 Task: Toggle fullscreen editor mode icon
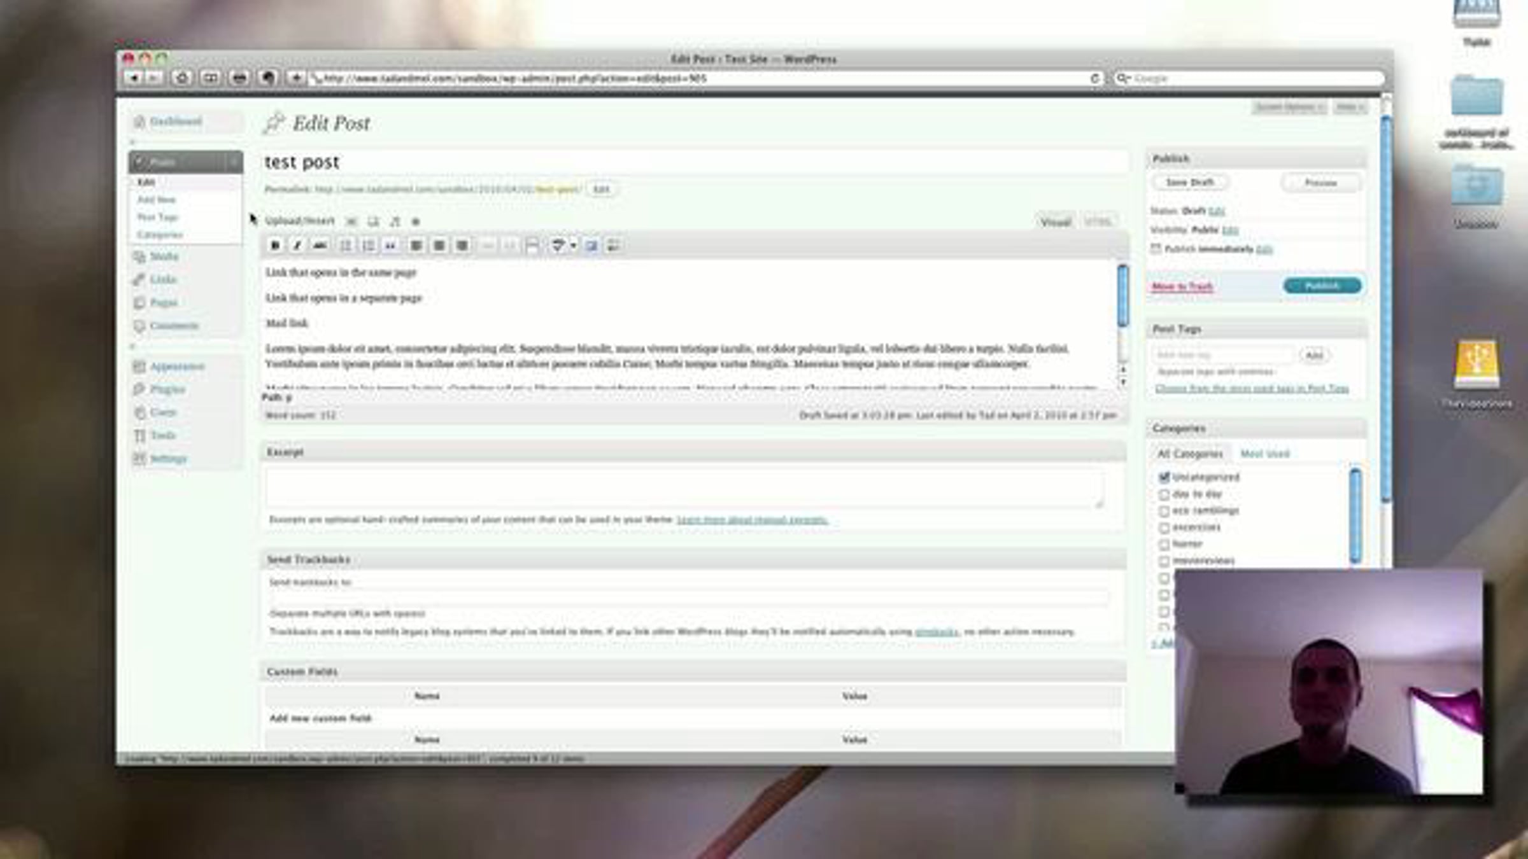coord(591,245)
